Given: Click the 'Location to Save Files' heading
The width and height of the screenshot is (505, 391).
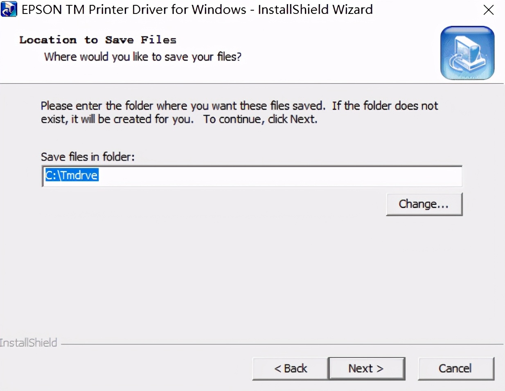Looking at the screenshot, I should pyautogui.click(x=98, y=40).
